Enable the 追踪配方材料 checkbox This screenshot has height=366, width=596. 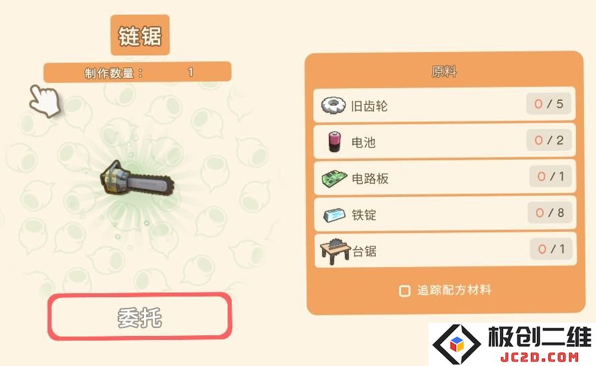404,291
